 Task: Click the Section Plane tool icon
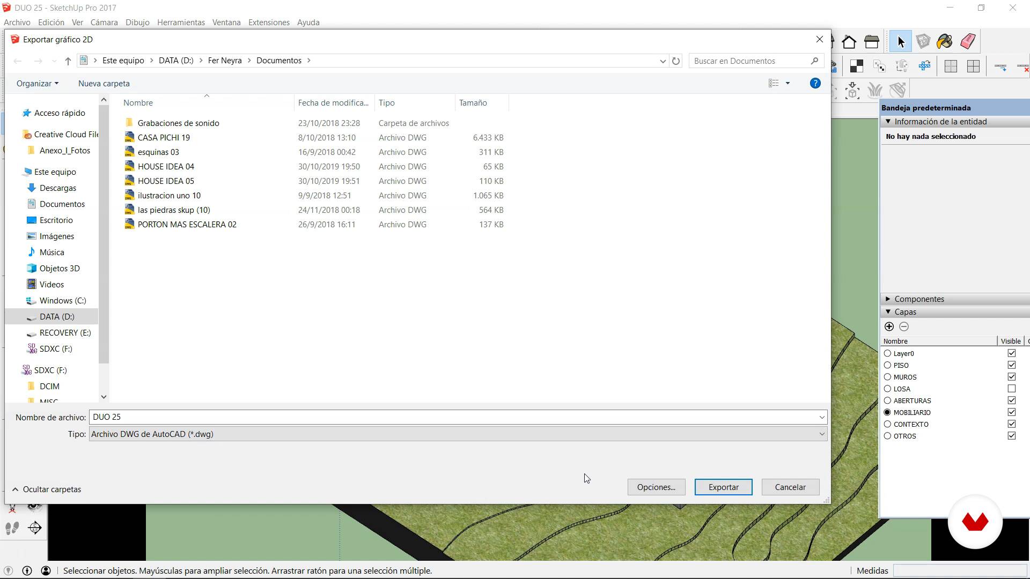tap(35, 528)
